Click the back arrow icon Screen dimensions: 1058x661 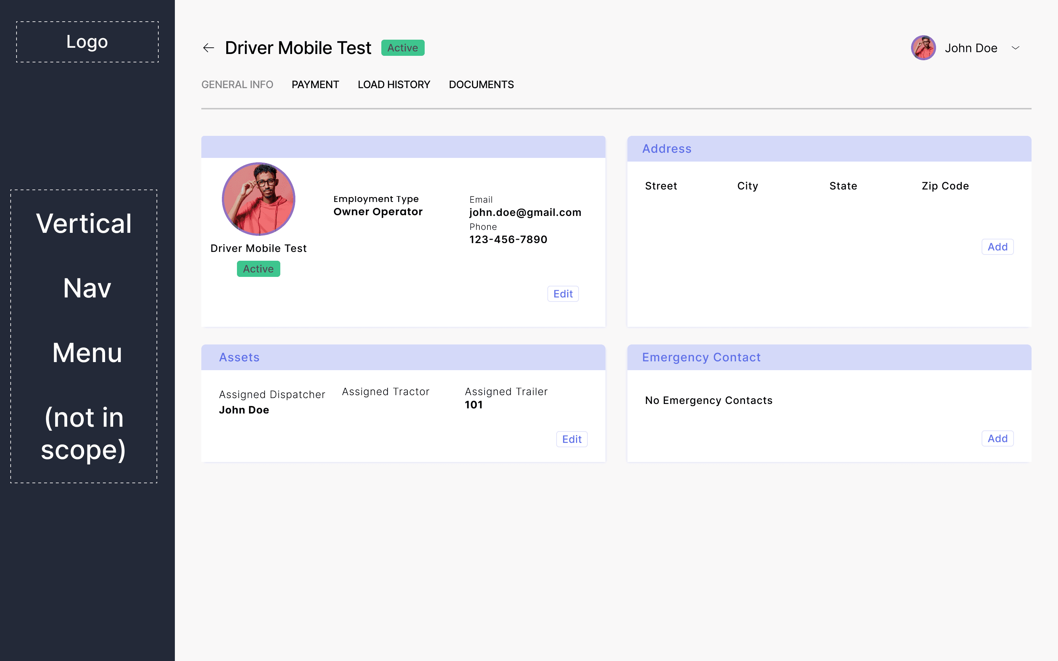pos(209,48)
